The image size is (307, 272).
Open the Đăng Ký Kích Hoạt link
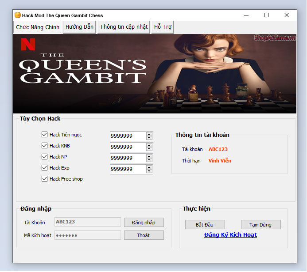click(230, 235)
